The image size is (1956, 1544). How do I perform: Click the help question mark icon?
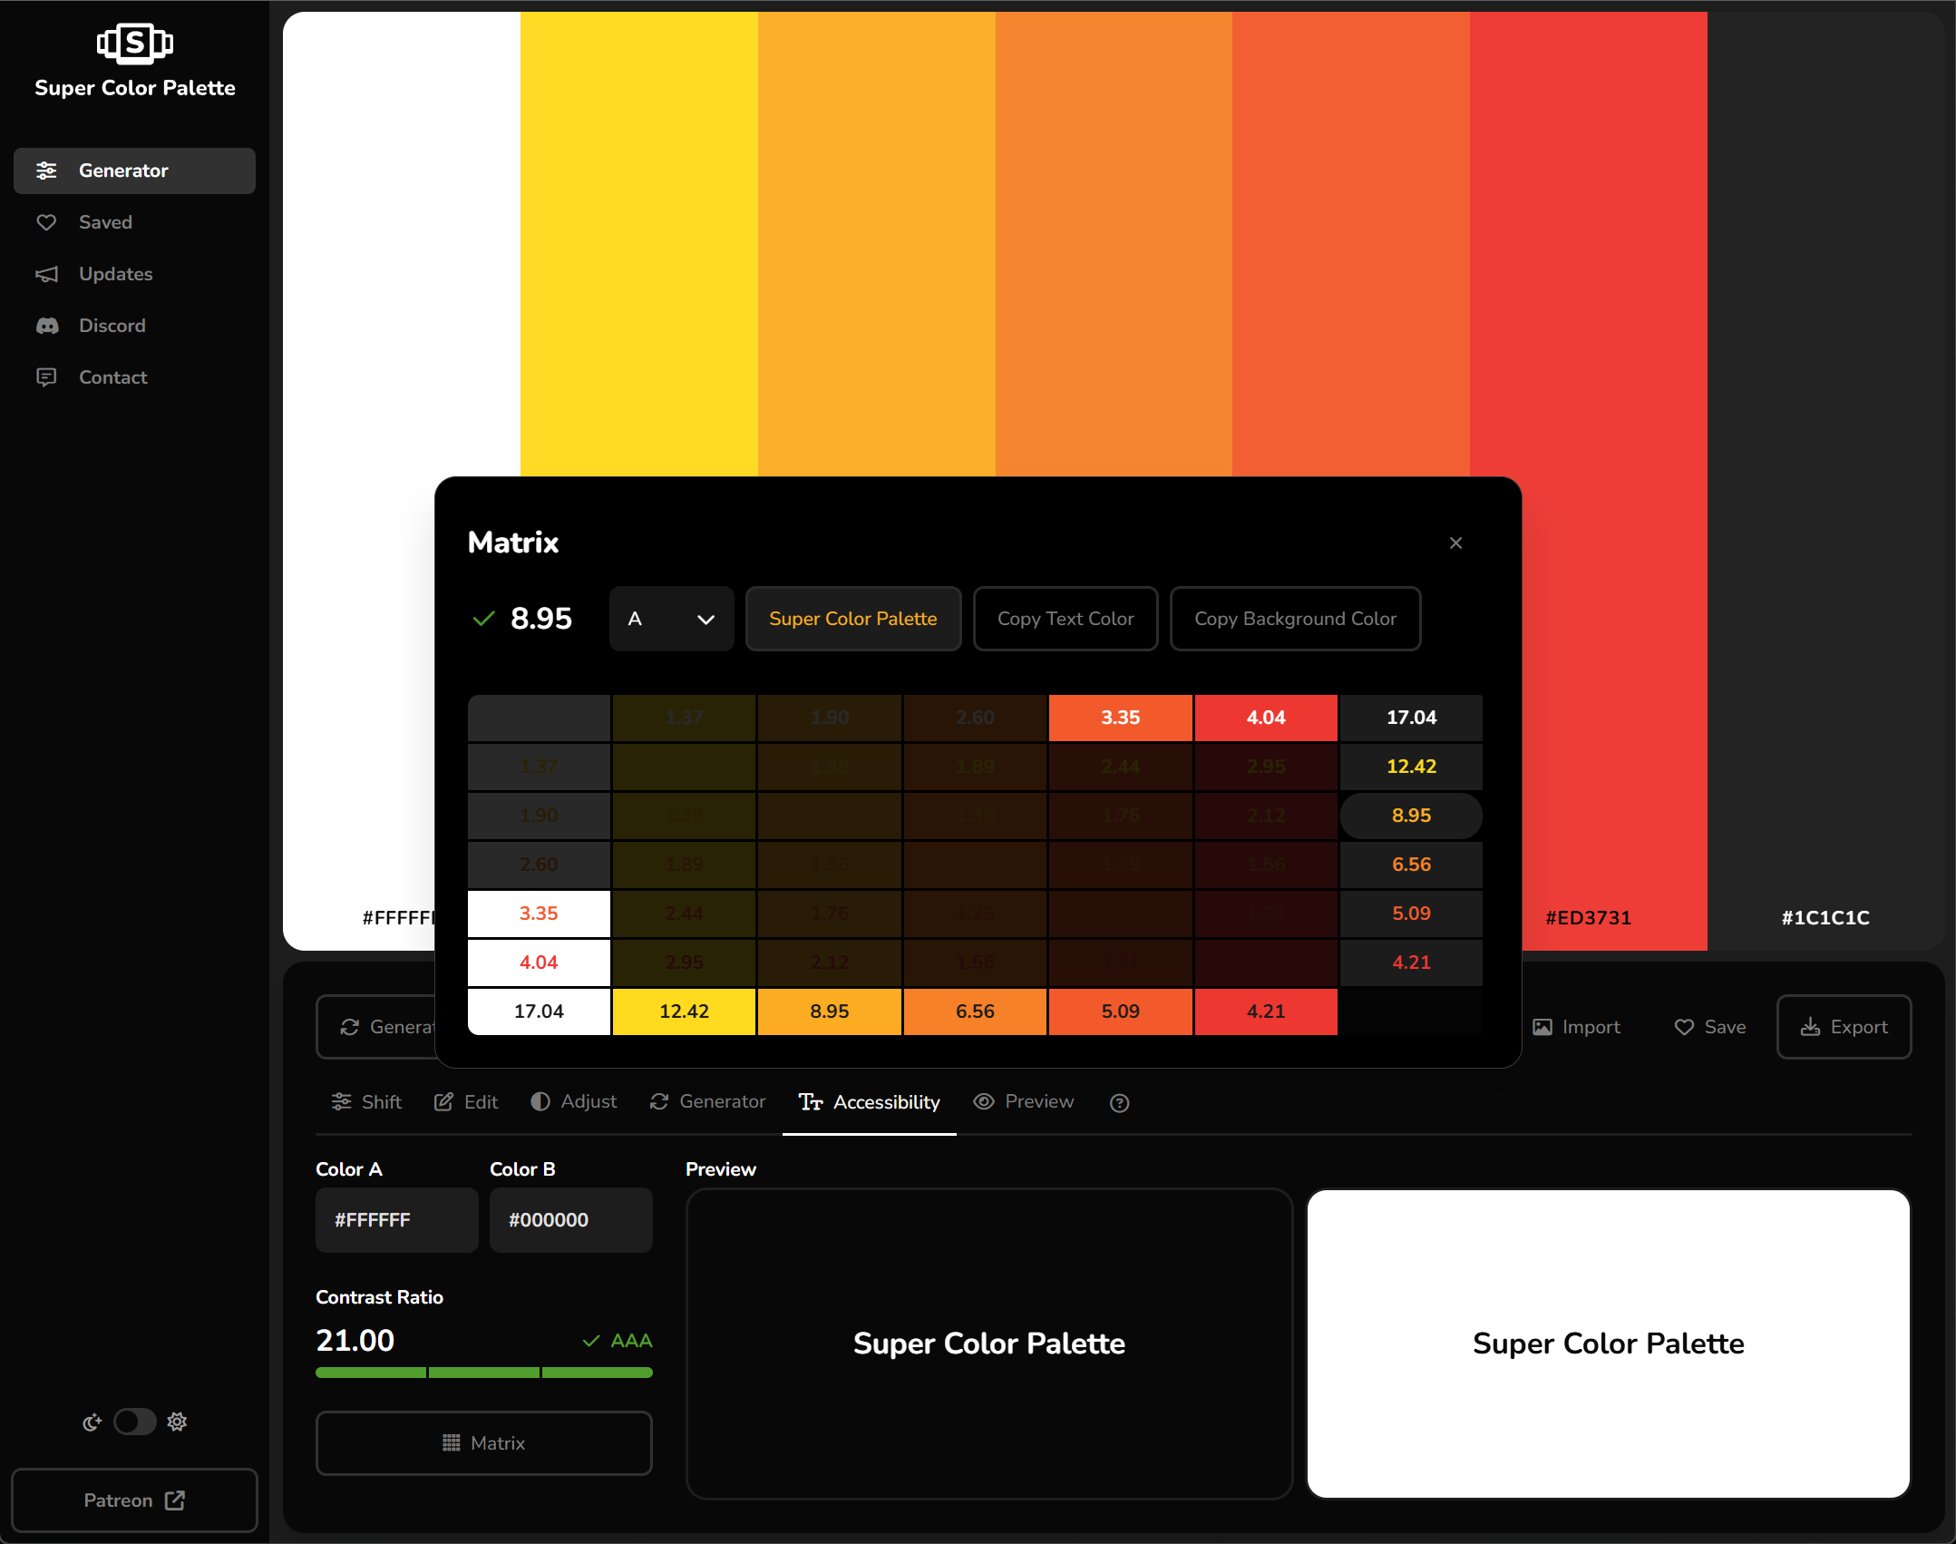pos(1120,1103)
